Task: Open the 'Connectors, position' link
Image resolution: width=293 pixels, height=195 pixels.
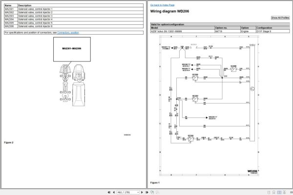Action: [x=68, y=33]
